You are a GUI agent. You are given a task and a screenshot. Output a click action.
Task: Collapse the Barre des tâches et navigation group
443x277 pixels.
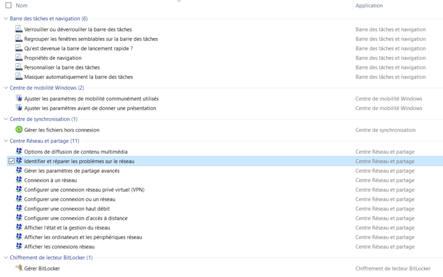click(x=6, y=19)
